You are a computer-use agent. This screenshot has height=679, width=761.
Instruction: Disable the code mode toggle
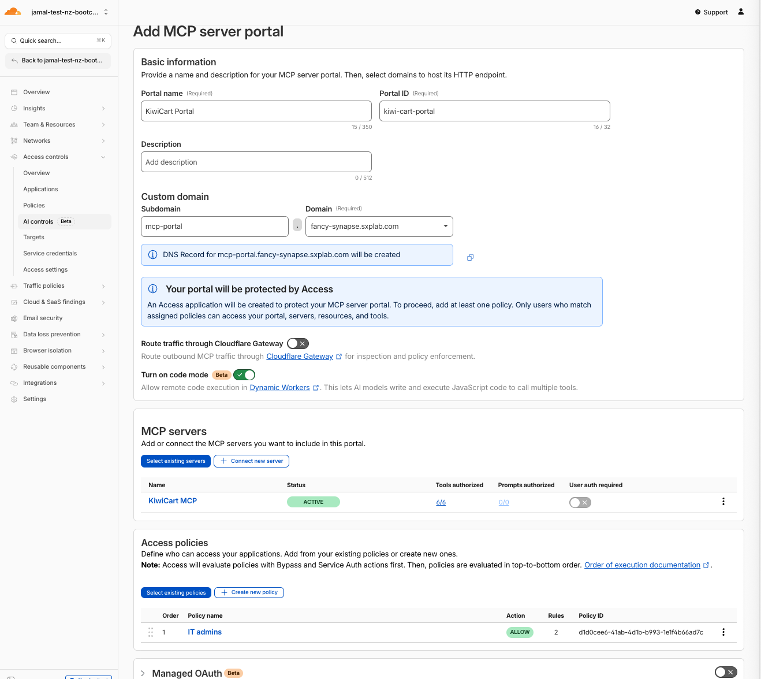[x=244, y=375]
